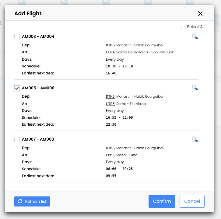This screenshot has width=221, height=219.
Task: Open details magnifier for flight AM003 - AM004
Action: tap(195, 37)
